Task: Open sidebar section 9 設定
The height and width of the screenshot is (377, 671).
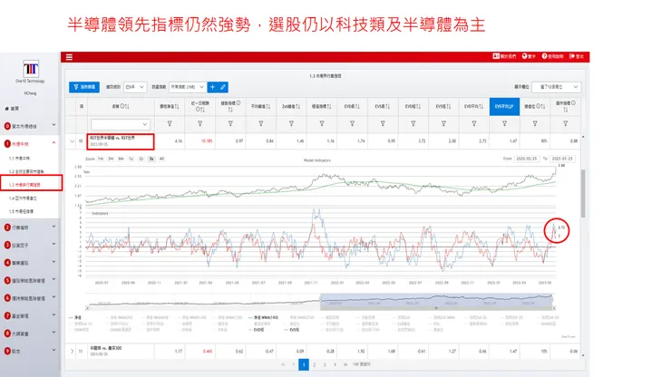Action: 30,351
